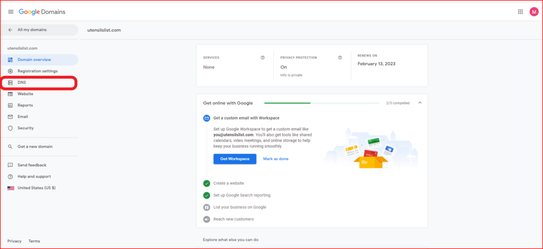
Task: Go back to All my domains
Action: [x=39, y=30]
